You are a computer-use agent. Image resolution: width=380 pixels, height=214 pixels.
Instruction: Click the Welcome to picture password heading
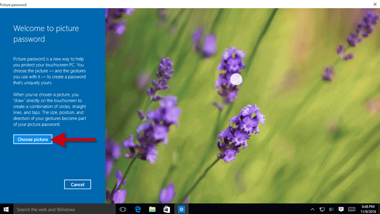pos(46,33)
